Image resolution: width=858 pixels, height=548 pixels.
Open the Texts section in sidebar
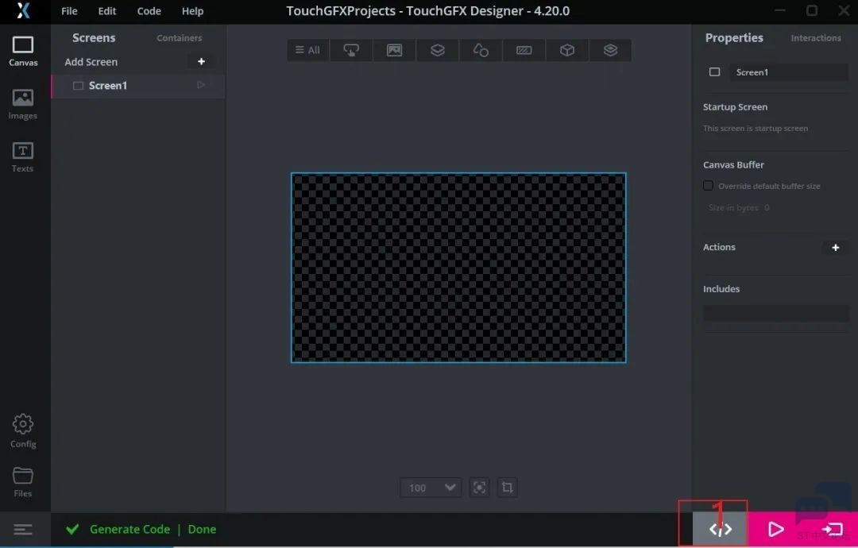pyautogui.click(x=22, y=157)
